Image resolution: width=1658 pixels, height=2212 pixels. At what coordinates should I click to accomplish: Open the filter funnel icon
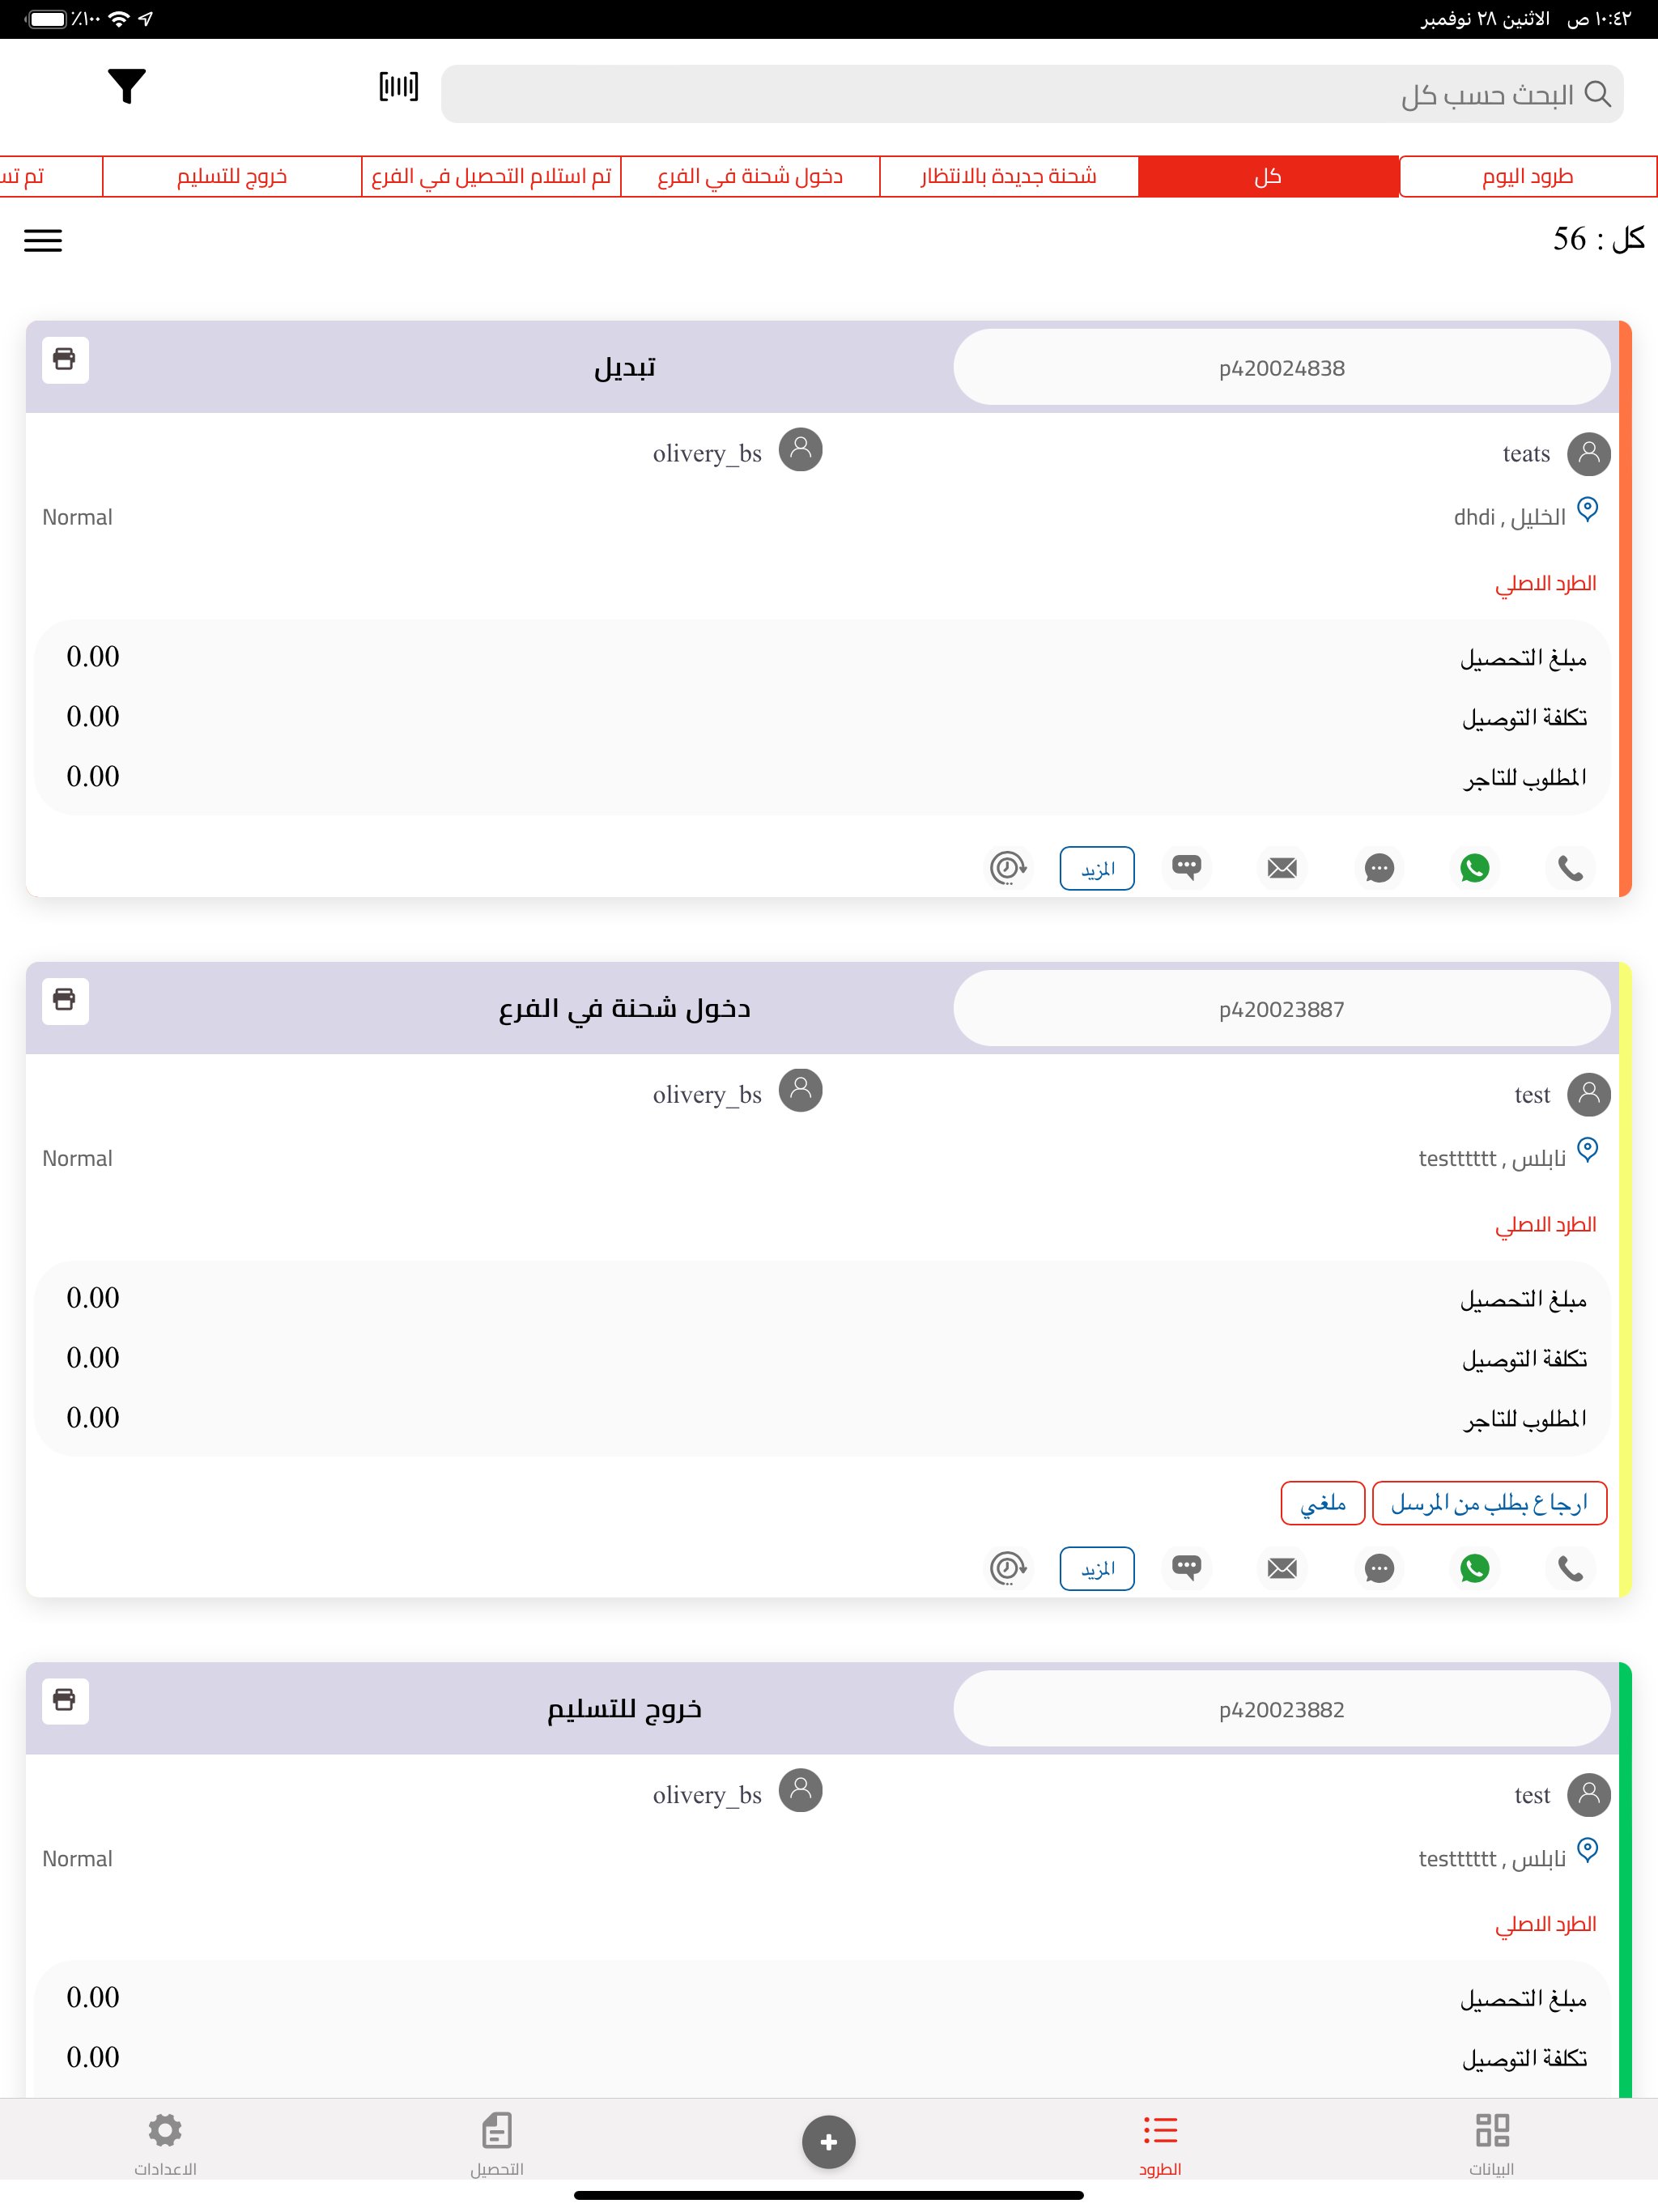[127, 87]
